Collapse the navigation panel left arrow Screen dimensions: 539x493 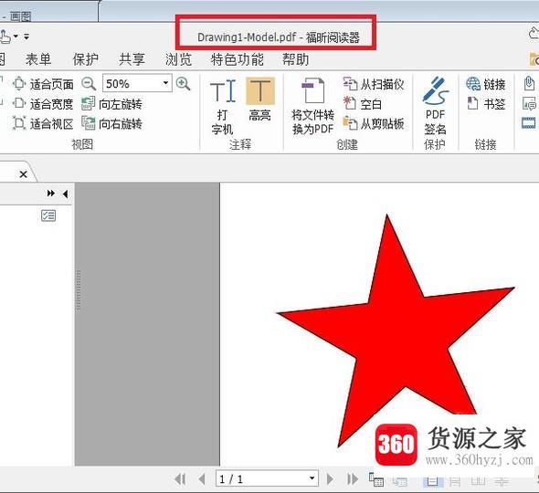coord(65,194)
